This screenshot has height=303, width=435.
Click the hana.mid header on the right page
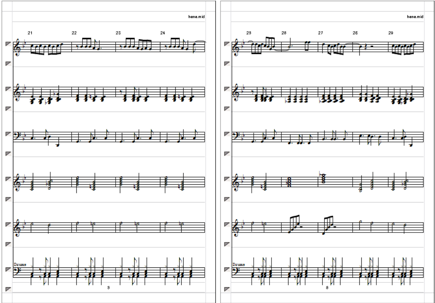tap(415, 17)
